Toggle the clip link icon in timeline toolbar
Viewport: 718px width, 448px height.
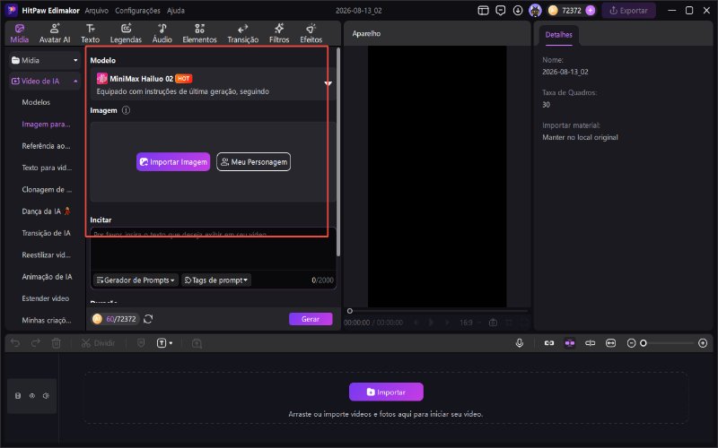coord(549,343)
